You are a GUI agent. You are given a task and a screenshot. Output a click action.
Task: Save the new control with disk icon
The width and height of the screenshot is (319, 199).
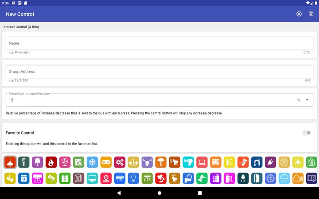coord(311,14)
